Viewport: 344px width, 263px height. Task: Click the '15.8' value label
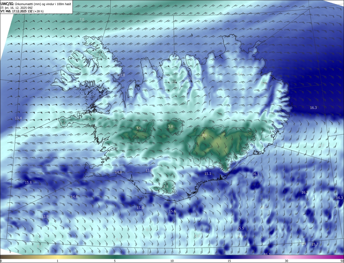pyautogui.click(x=28, y=183)
